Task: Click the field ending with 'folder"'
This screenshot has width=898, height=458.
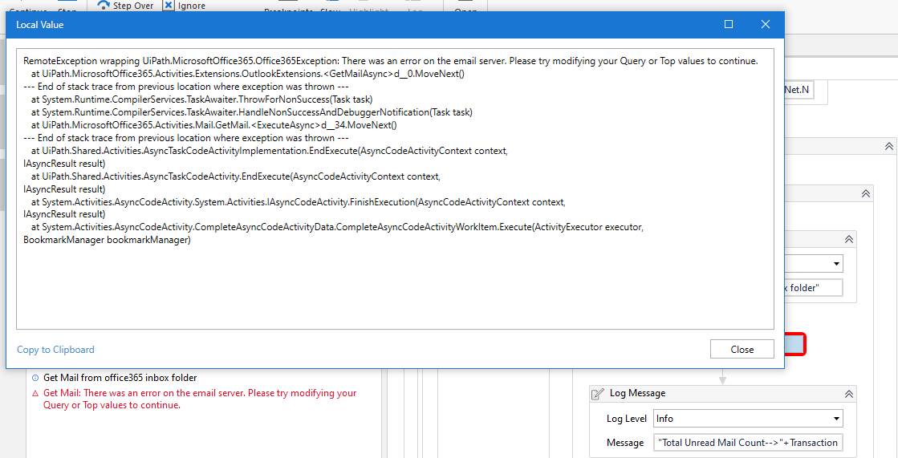Action: click(814, 288)
